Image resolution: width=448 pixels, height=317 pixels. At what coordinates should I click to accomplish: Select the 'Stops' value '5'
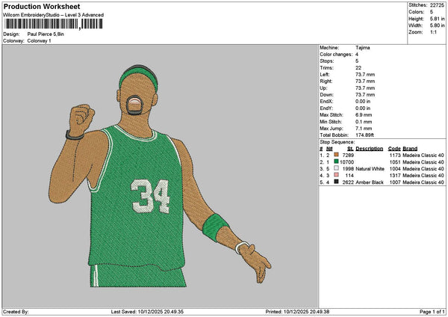pos(357,61)
